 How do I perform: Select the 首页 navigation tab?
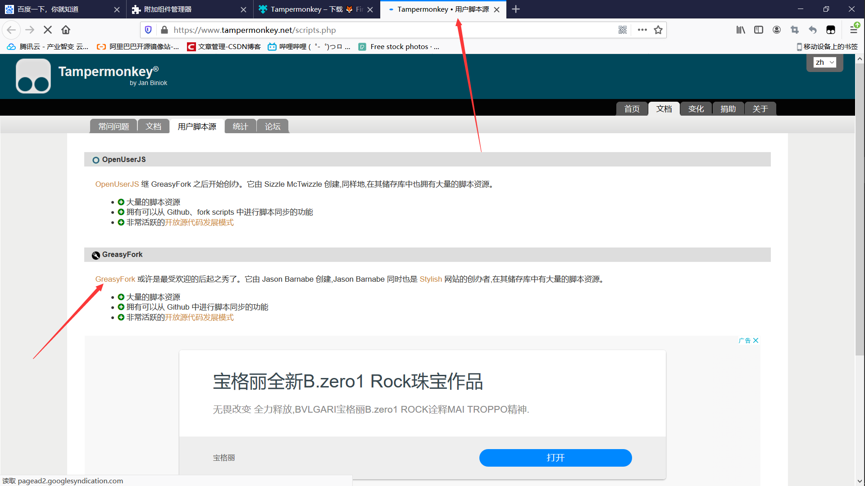point(632,108)
